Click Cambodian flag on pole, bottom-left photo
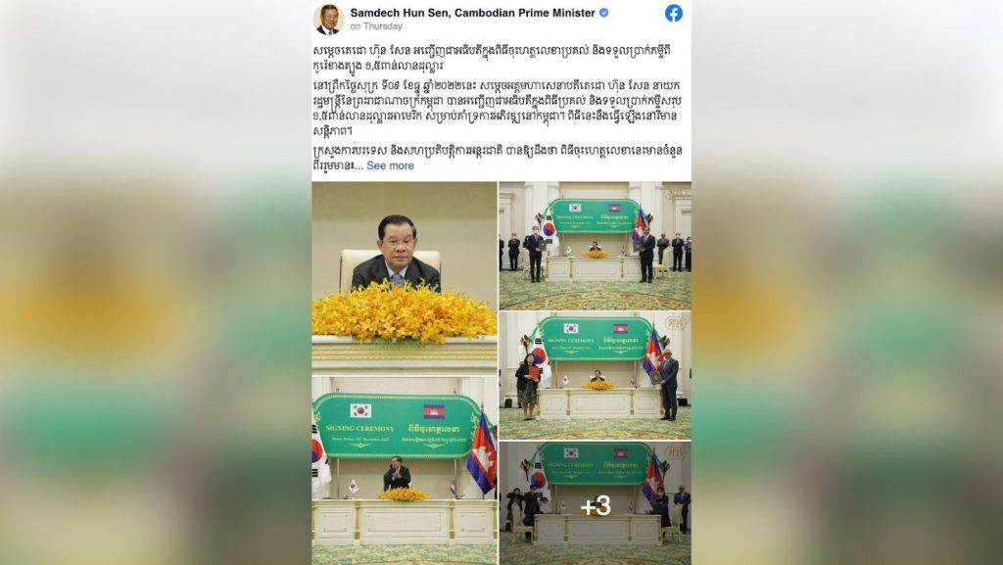The height and width of the screenshot is (565, 1003). (482, 451)
